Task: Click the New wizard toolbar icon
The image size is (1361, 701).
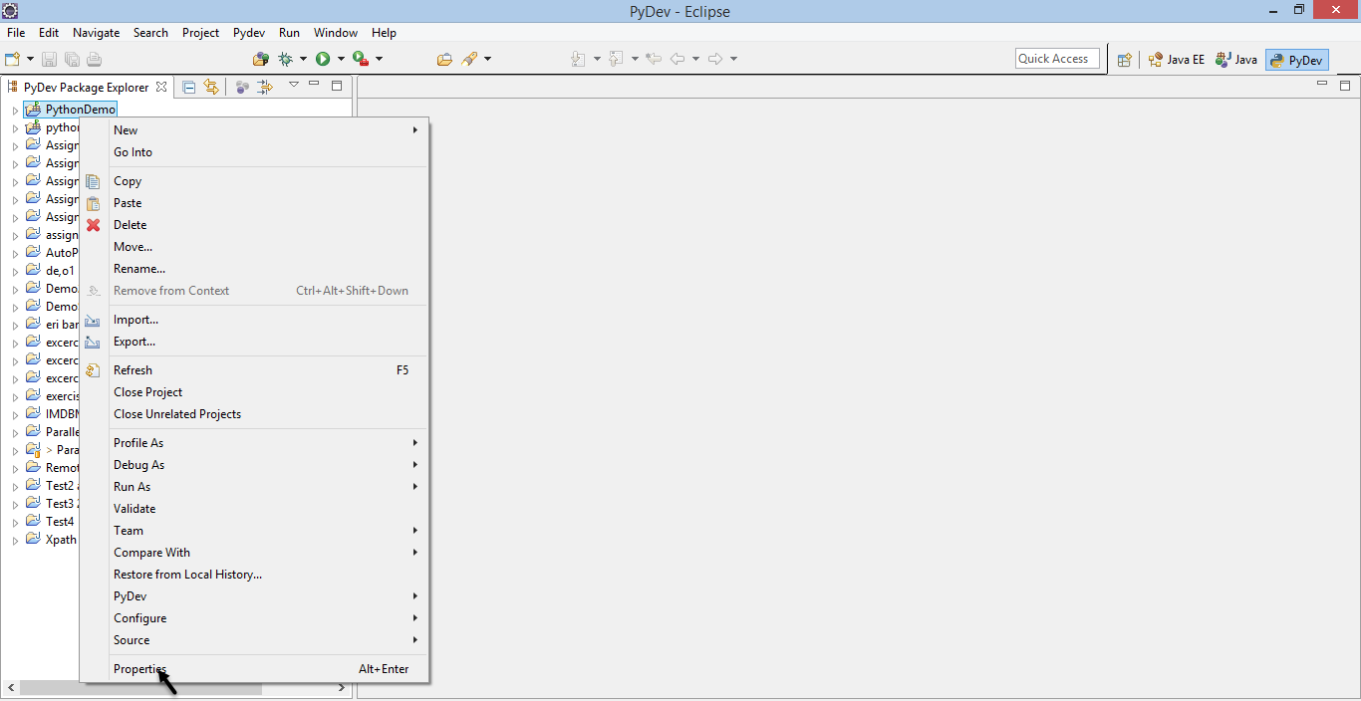Action: [12, 60]
